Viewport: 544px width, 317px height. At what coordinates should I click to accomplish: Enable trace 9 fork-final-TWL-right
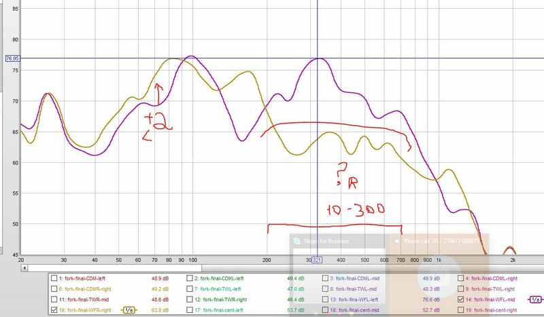pos(461,288)
